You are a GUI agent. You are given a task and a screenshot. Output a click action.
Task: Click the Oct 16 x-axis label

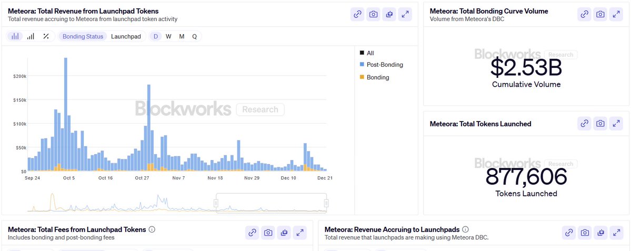tap(105, 178)
